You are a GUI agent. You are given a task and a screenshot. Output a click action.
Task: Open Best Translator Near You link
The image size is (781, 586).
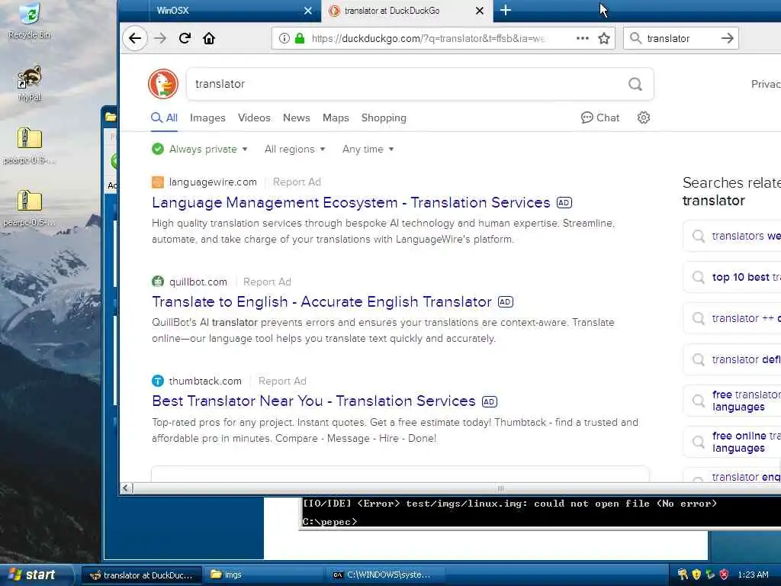(313, 401)
